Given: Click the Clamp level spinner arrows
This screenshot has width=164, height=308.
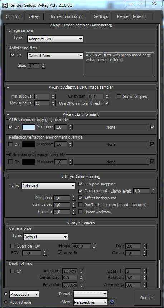Looking at the screenshot, I should click(153, 191).
